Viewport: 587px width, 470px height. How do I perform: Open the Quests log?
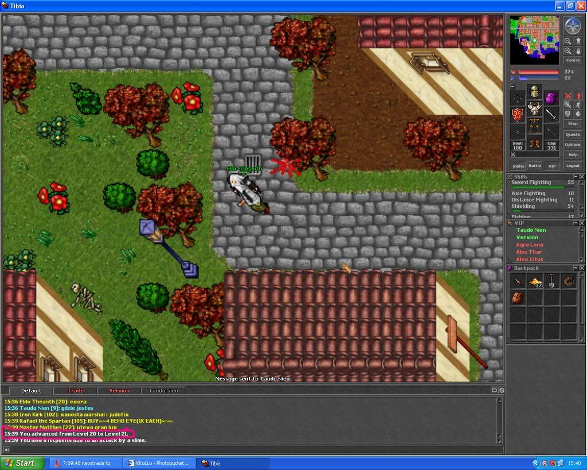573,134
